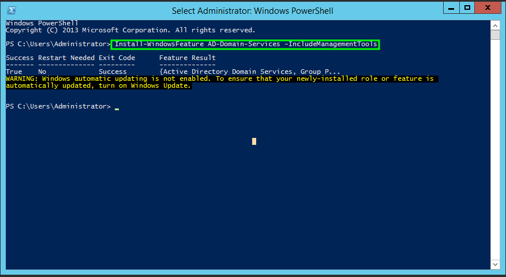506x277 pixels.
Task: Minimize the PowerShell window
Action: pyautogui.click(x=453, y=8)
